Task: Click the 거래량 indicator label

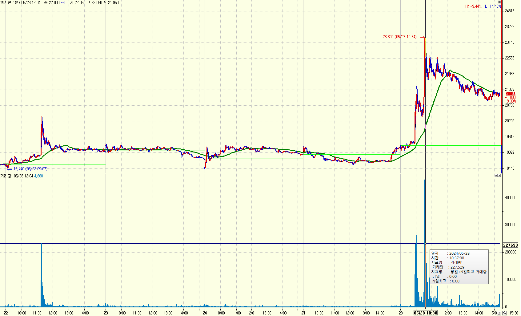Action: tap(6, 176)
